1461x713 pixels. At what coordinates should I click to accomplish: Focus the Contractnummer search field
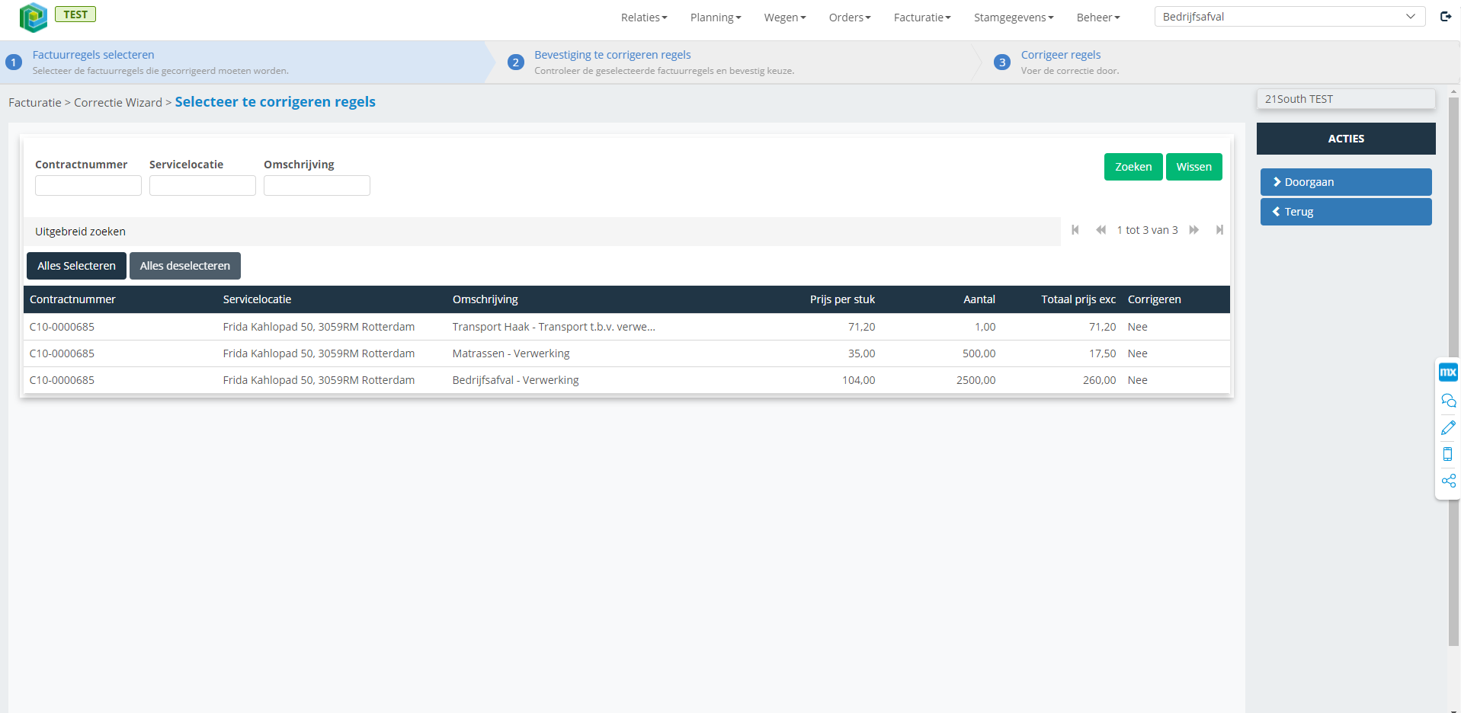(x=88, y=186)
